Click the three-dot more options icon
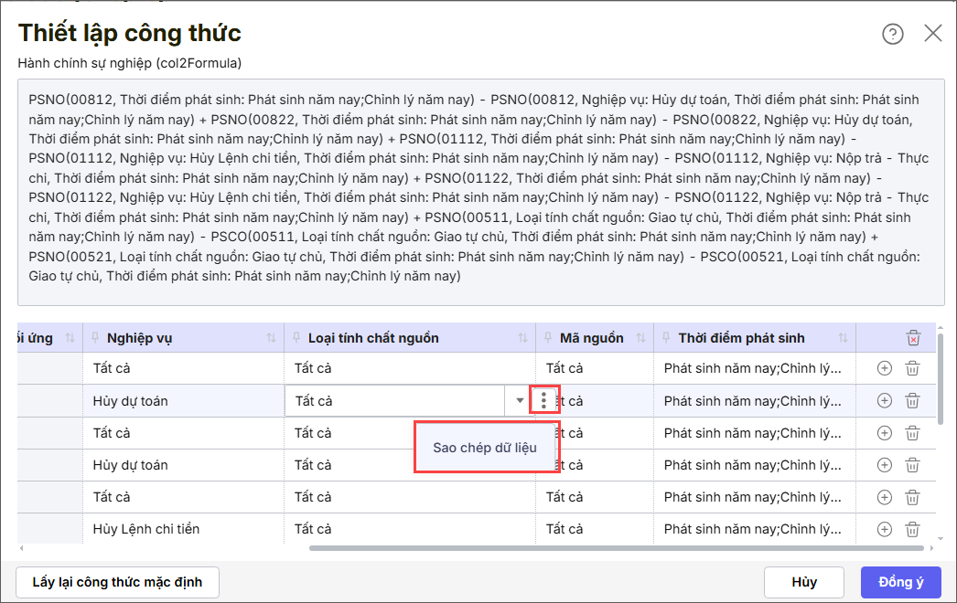The height and width of the screenshot is (603, 957). [543, 400]
